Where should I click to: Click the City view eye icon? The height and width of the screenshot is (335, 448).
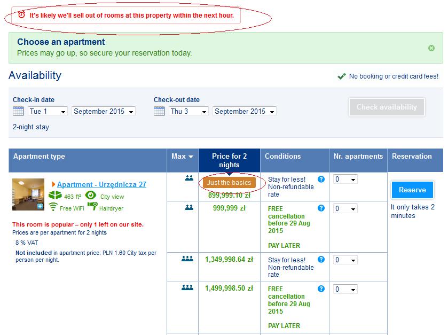(x=91, y=195)
